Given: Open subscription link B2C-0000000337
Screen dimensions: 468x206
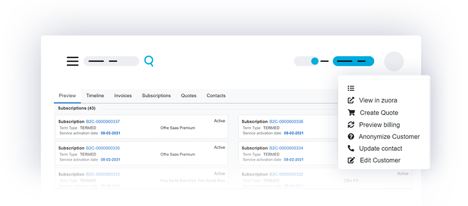Looking at the screenshot, I should pos(103,122).
